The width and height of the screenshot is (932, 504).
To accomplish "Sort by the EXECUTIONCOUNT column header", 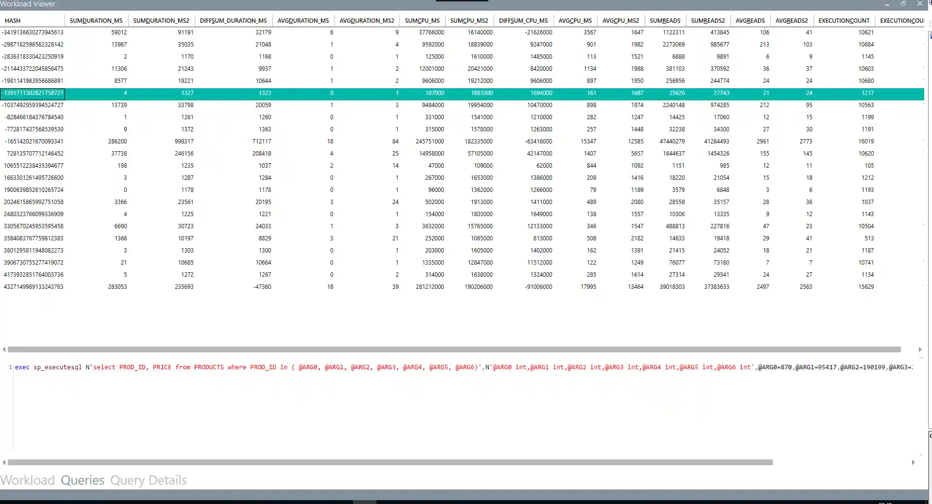I will click(x=844, y=20).
